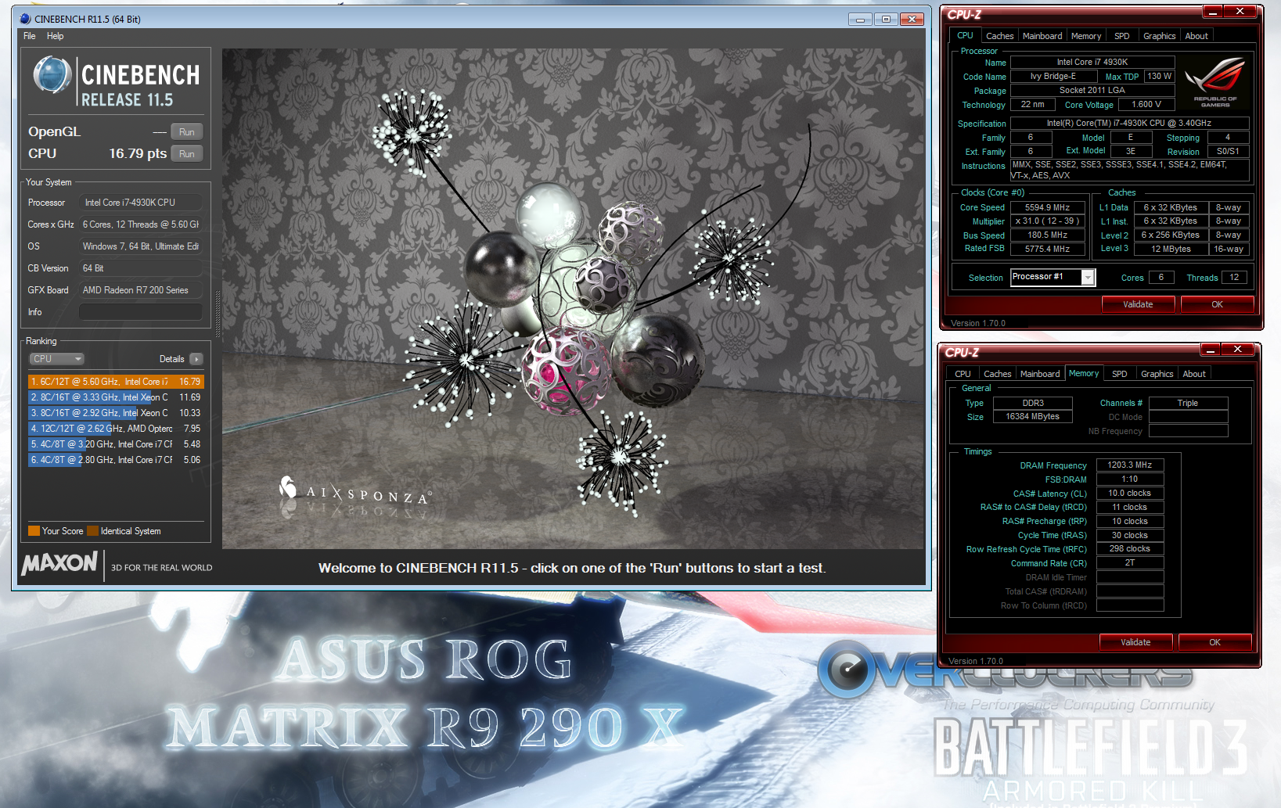Click the Identical System legend swatch
The width and height of the screenshot is (1281, 808).
[92, 531]
